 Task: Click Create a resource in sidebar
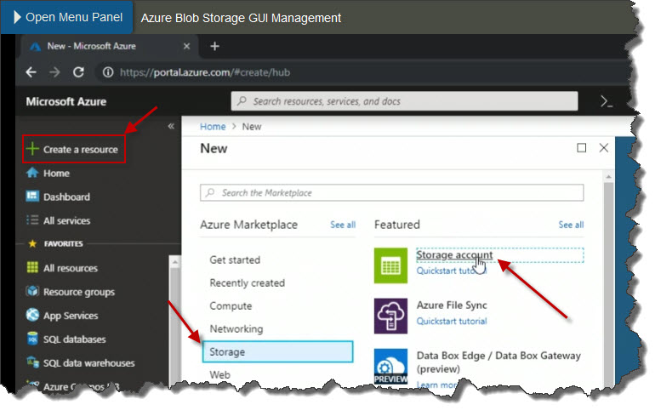pos(74,149)
